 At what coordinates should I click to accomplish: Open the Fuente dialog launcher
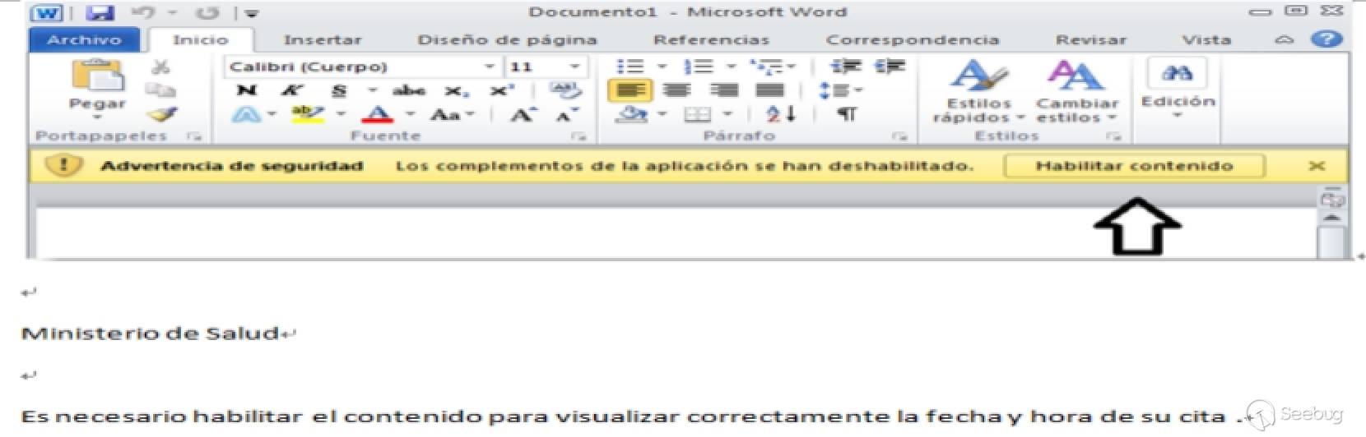(x=578, y=136)
